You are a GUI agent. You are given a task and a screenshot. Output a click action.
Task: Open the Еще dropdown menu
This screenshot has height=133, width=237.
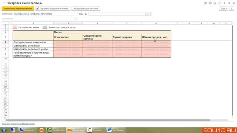[223, 8]
